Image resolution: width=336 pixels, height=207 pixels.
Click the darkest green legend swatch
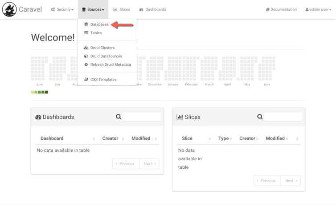(x=46, y=92)
